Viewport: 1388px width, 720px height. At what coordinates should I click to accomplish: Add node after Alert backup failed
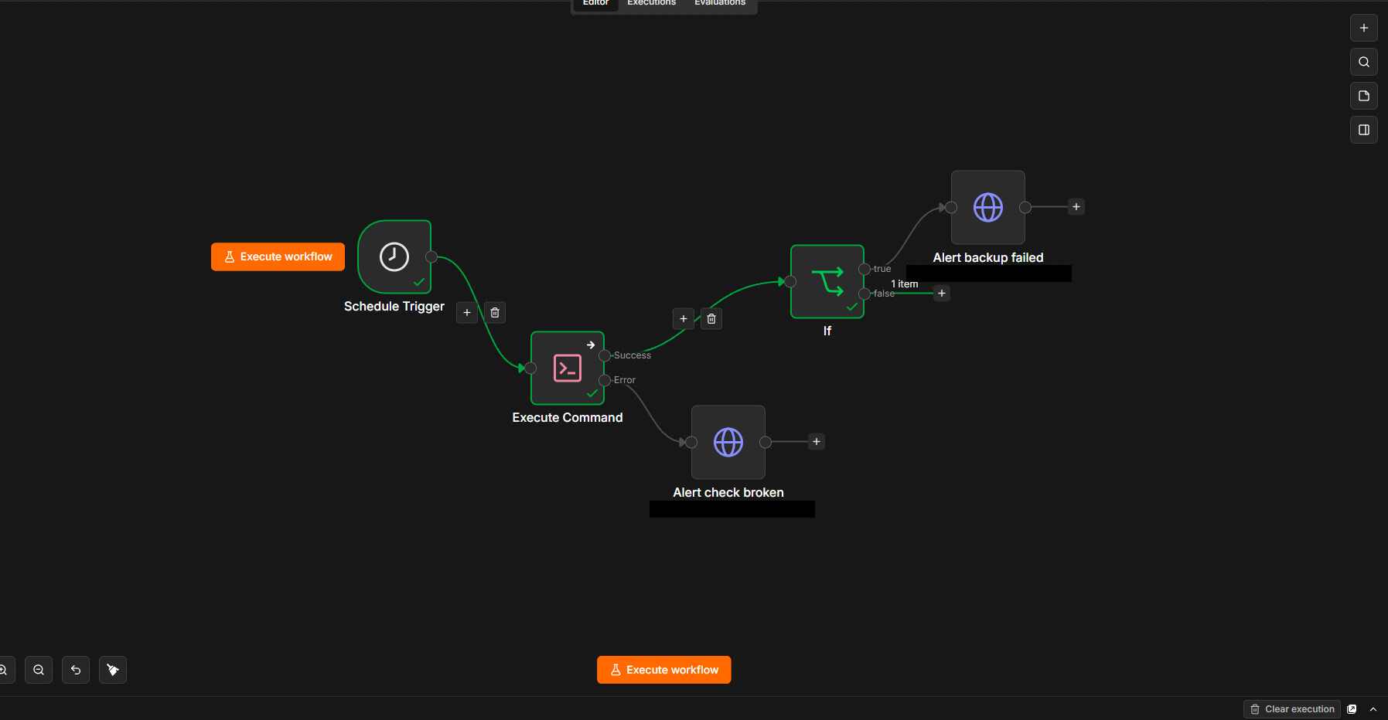tap(1076, 207)
